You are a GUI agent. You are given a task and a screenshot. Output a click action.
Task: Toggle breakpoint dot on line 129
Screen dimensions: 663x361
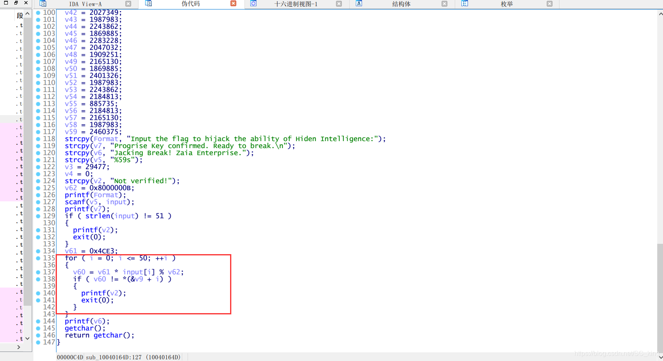38,216
